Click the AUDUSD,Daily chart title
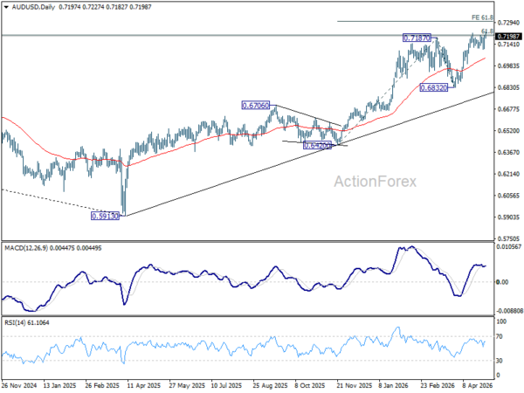Image resolution: width=524 pixels, height=393 pixels. coord(33,7)
